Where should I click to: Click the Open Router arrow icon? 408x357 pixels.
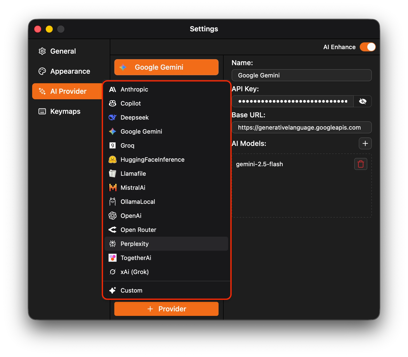(113, 230)
